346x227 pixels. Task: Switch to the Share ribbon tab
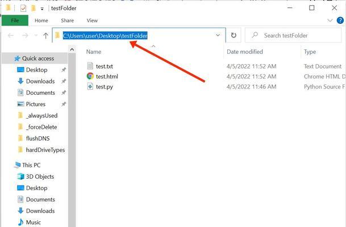67,20
